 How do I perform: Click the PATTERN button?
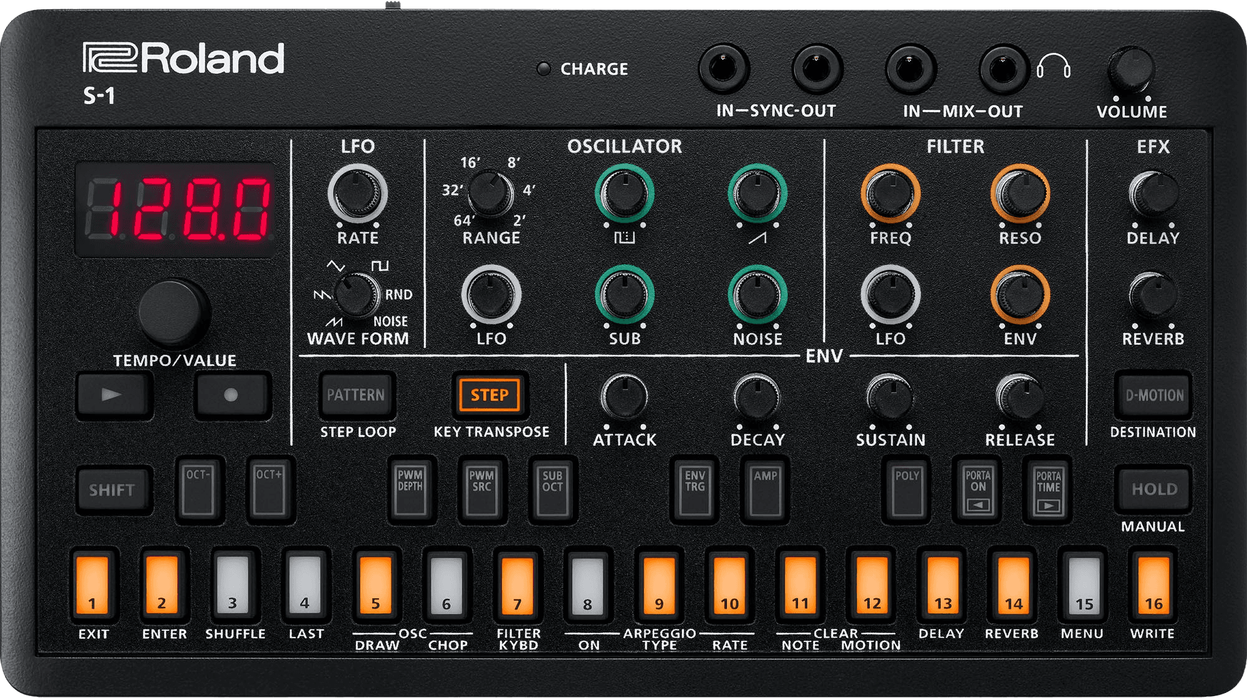[356, 394]
